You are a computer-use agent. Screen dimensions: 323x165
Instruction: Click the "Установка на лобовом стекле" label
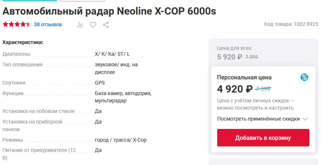point(38,111)
